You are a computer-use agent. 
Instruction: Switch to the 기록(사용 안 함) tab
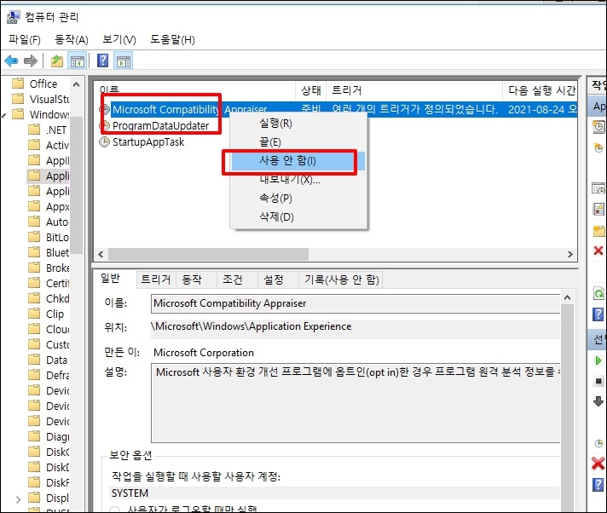[341, 280]
